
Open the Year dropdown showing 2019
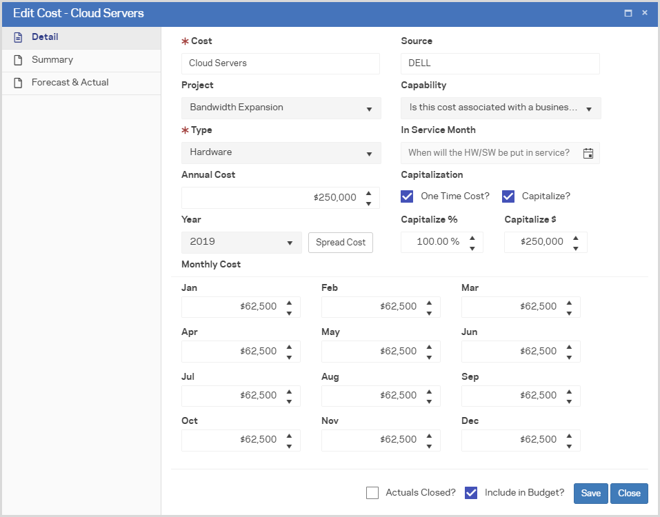241,242
